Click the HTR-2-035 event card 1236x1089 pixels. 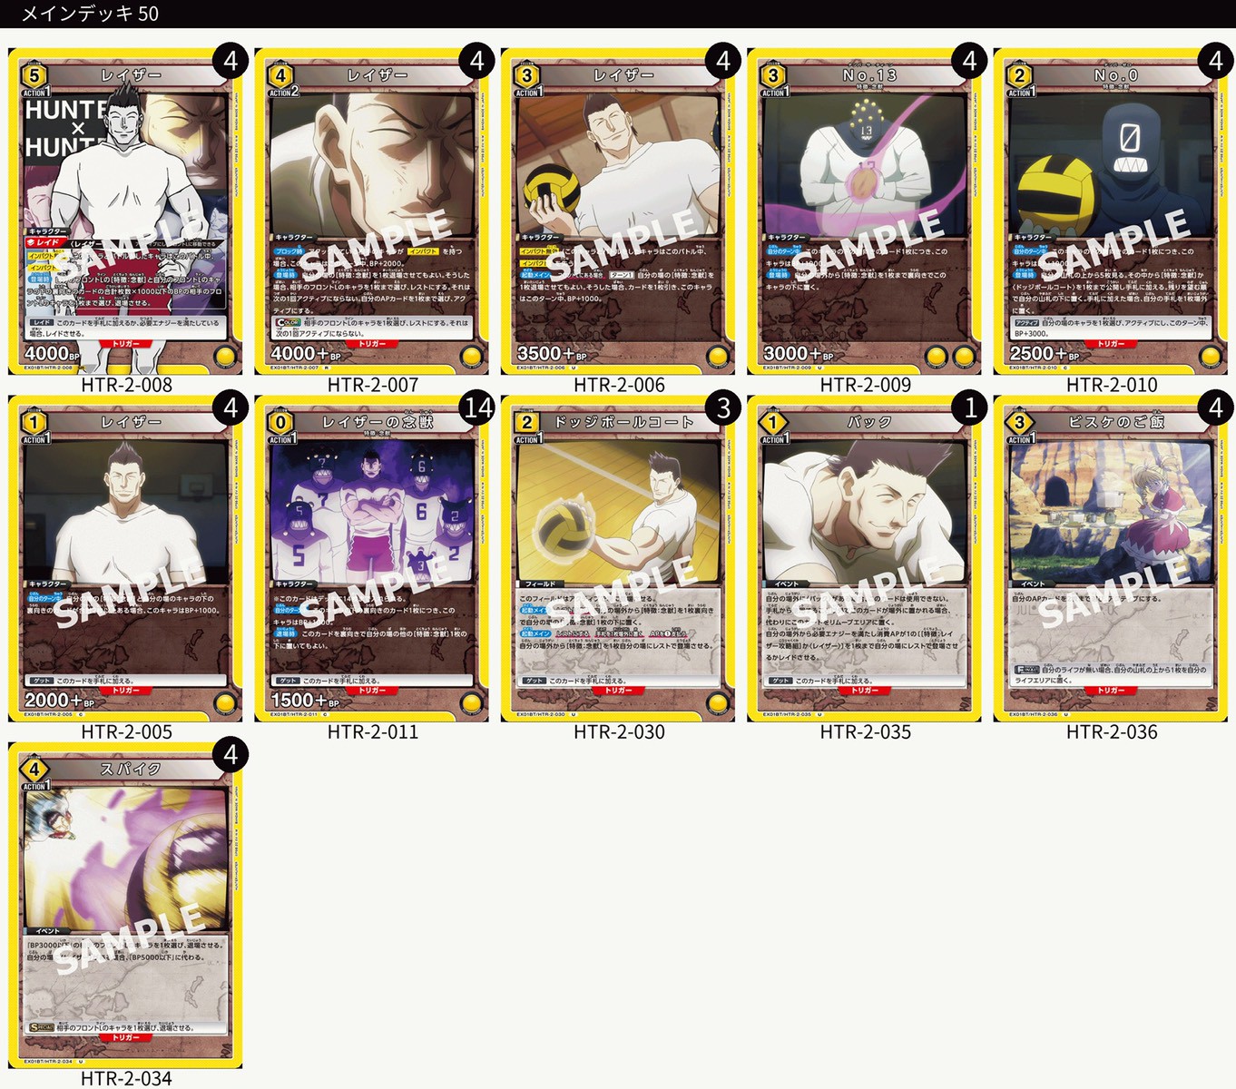click(865, 558)
